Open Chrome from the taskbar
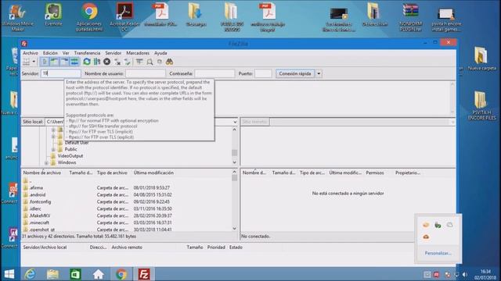This screenshot has height=281, width=501. pyautogui.click(x=121, y=274)
